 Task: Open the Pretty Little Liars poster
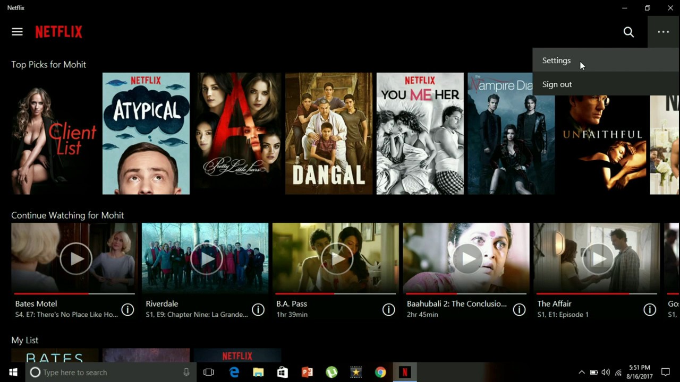tap(237, 134)
